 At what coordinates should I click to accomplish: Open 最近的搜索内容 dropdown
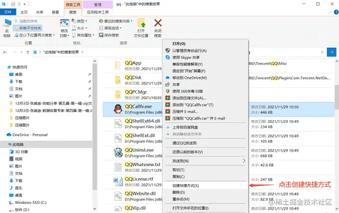[116, 21]
